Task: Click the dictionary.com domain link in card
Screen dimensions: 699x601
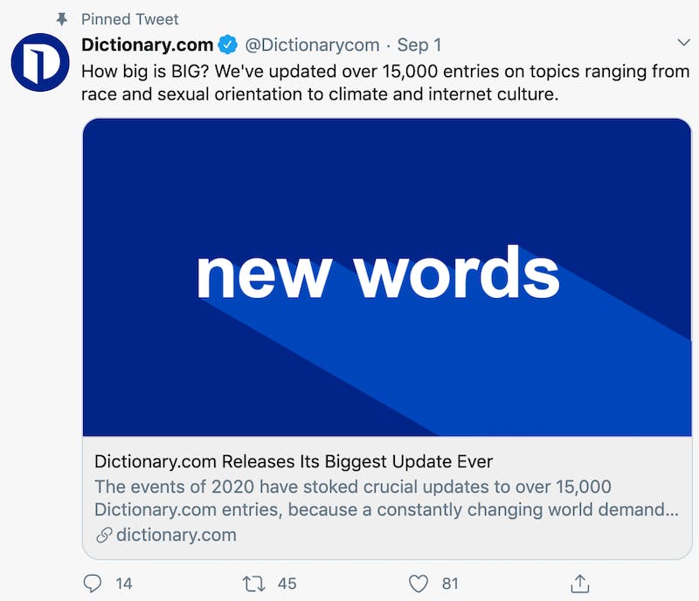Action: [x=176, y=535]
